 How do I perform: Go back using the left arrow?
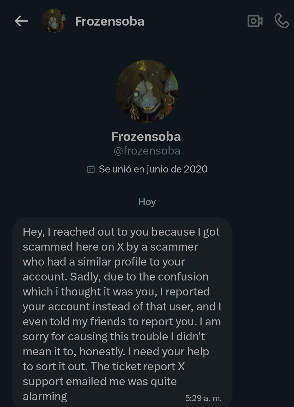(x=21, y=21)
